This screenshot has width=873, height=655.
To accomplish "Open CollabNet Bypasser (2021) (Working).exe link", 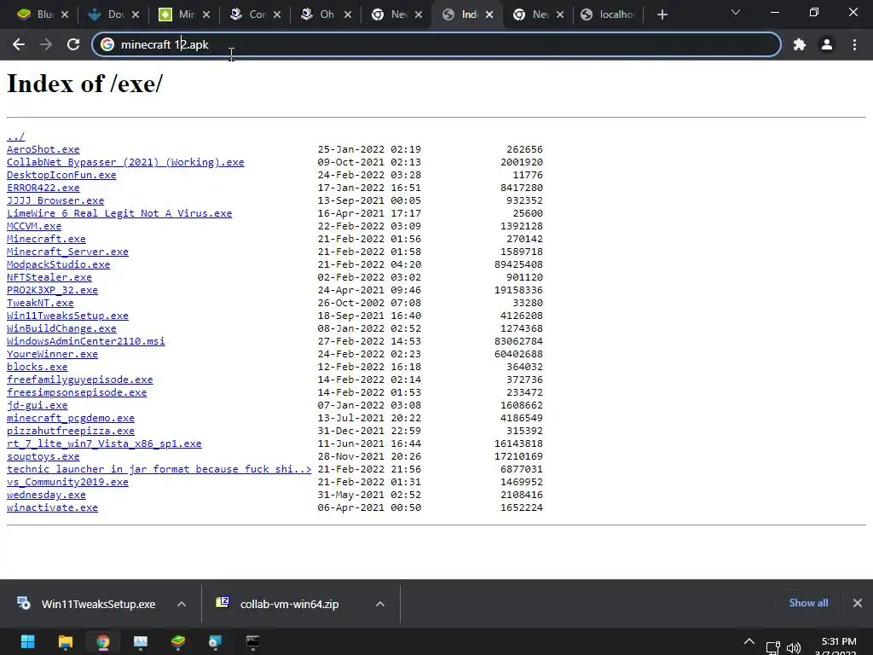I will (125, 162).
